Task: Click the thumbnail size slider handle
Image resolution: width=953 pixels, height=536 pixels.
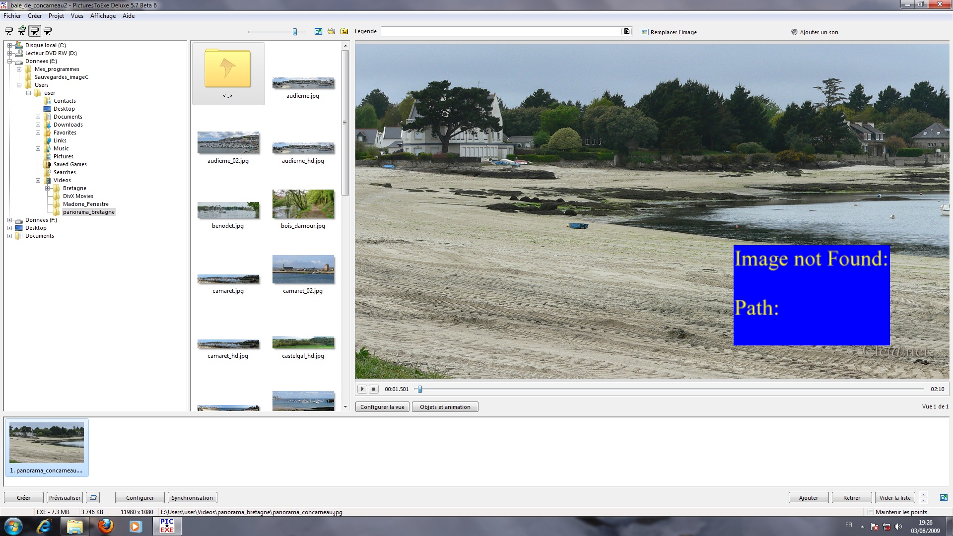Action: tap(295, 32)
